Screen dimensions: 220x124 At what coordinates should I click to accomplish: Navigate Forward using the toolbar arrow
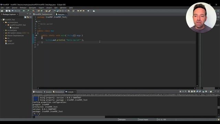88,11
